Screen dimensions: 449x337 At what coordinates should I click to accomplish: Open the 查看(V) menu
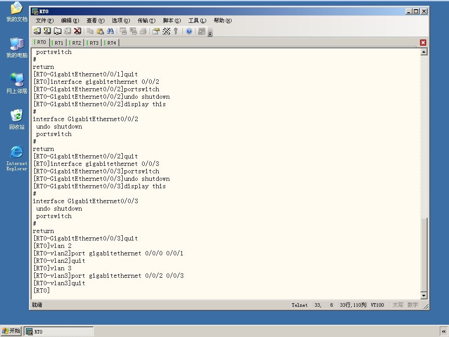95,21
